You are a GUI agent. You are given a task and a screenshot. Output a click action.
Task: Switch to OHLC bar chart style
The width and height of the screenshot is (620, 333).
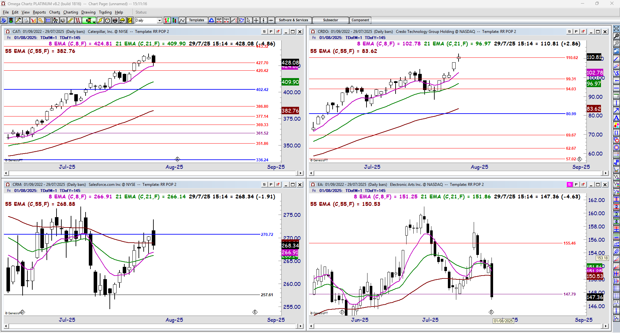click(x=167, y=20)
